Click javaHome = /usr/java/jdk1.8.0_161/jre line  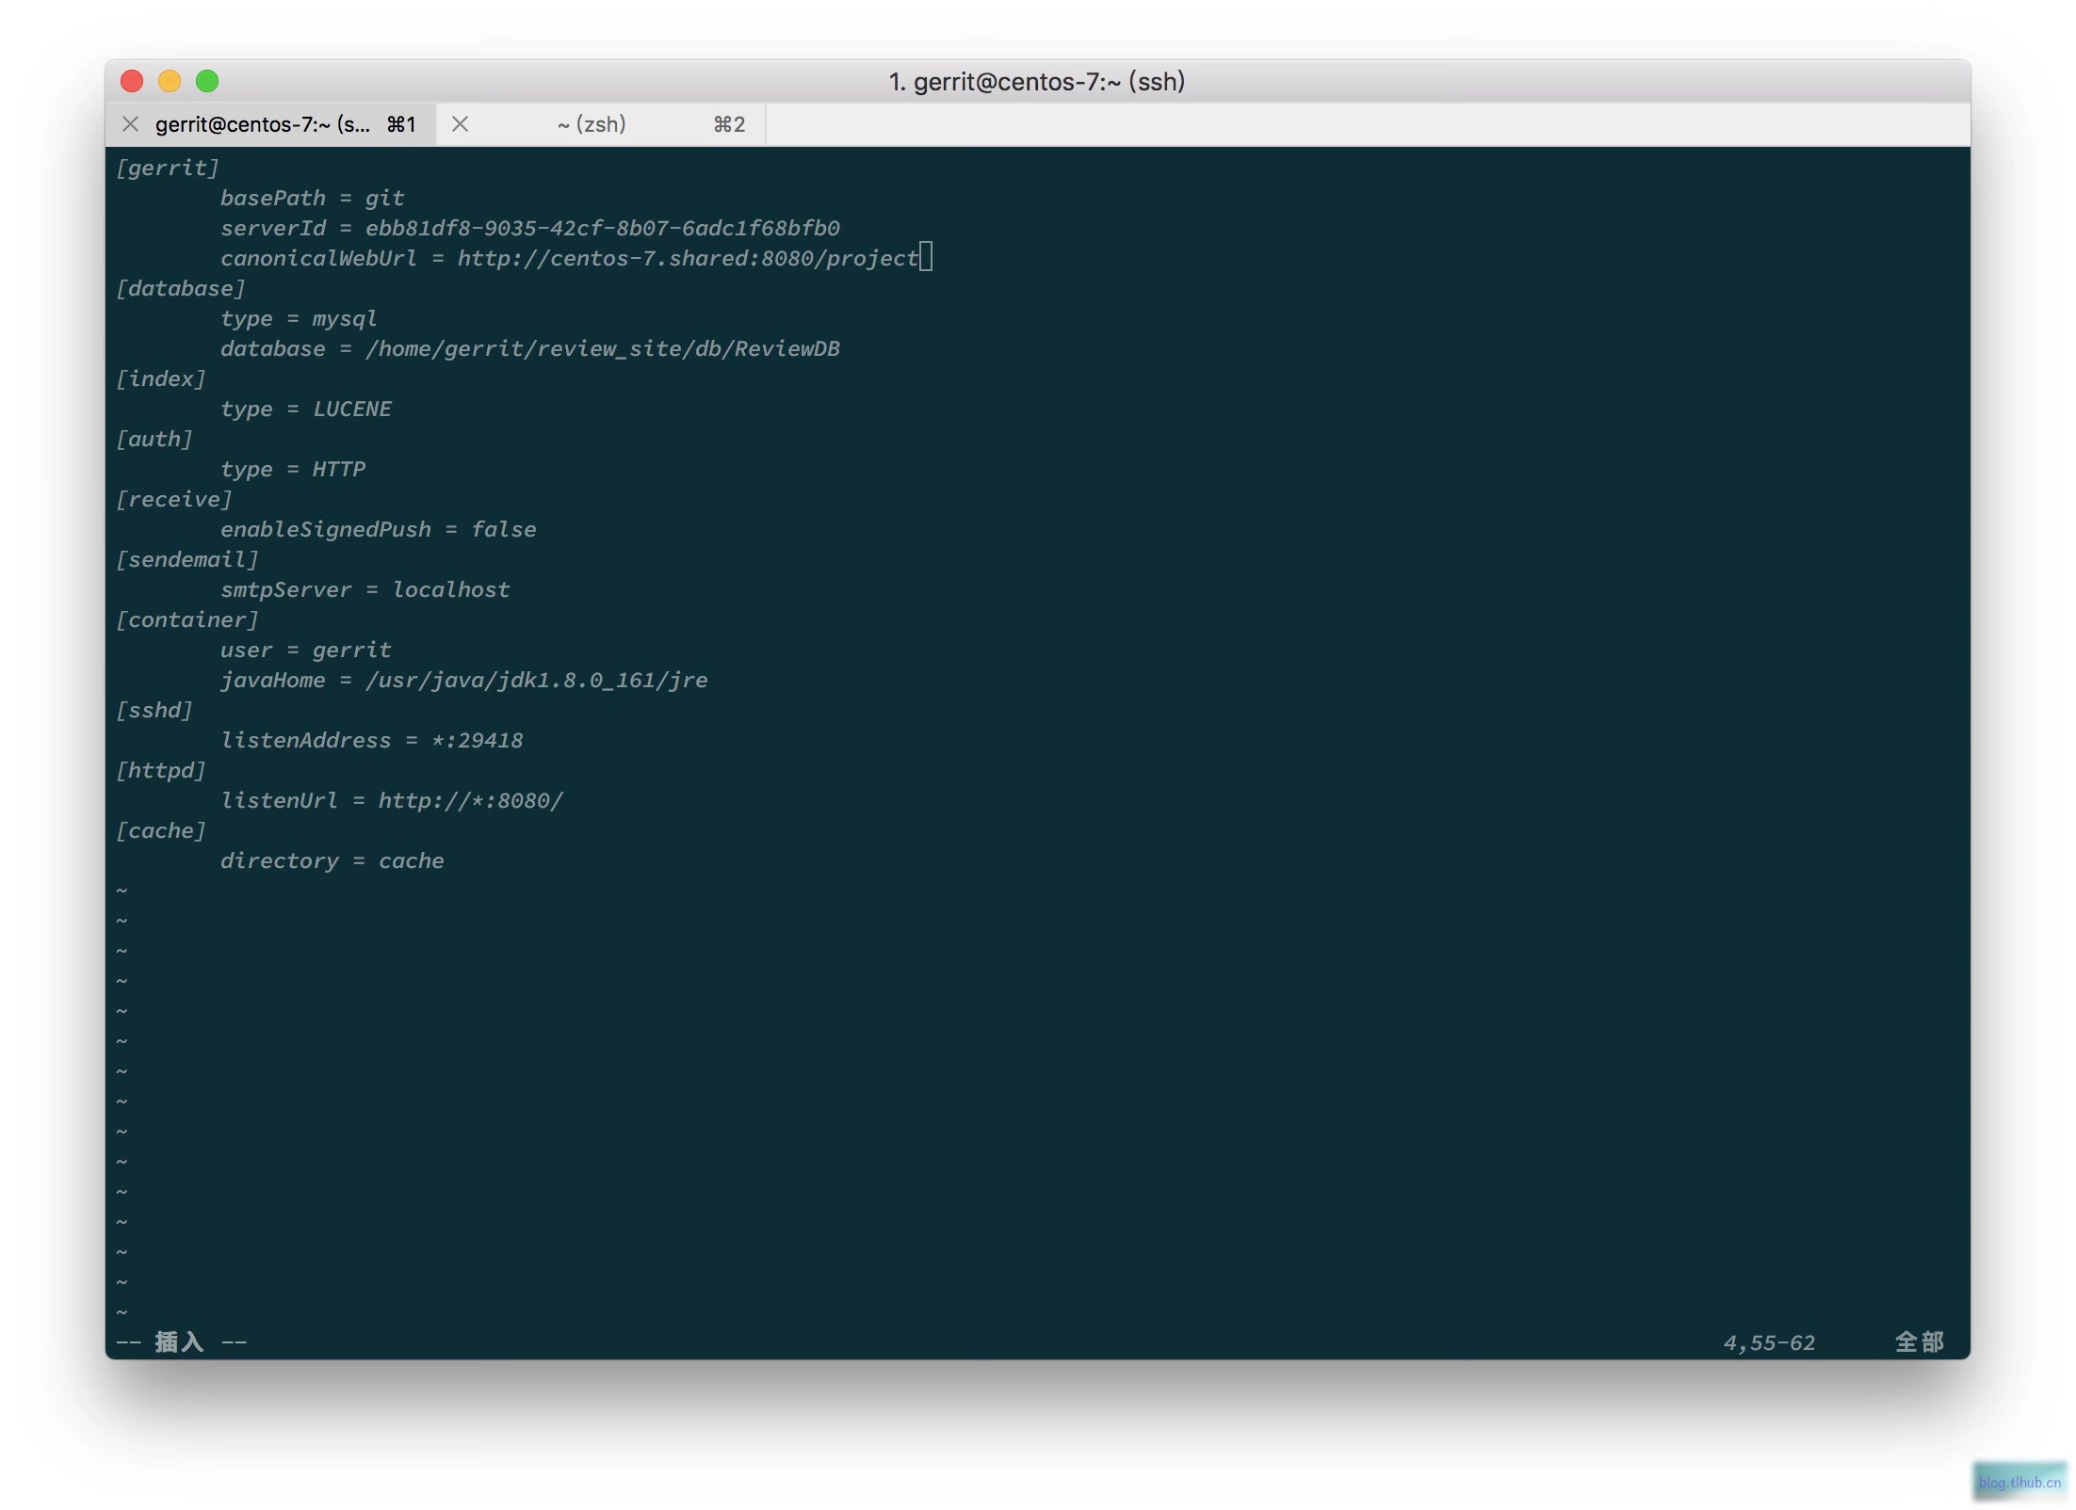[x=464, y=681]
